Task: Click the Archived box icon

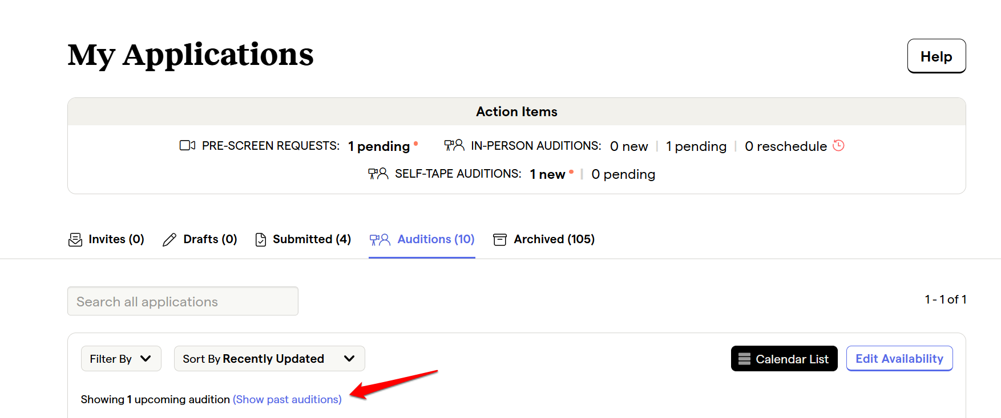Action: pyautogui.click(x=500, y=240)
